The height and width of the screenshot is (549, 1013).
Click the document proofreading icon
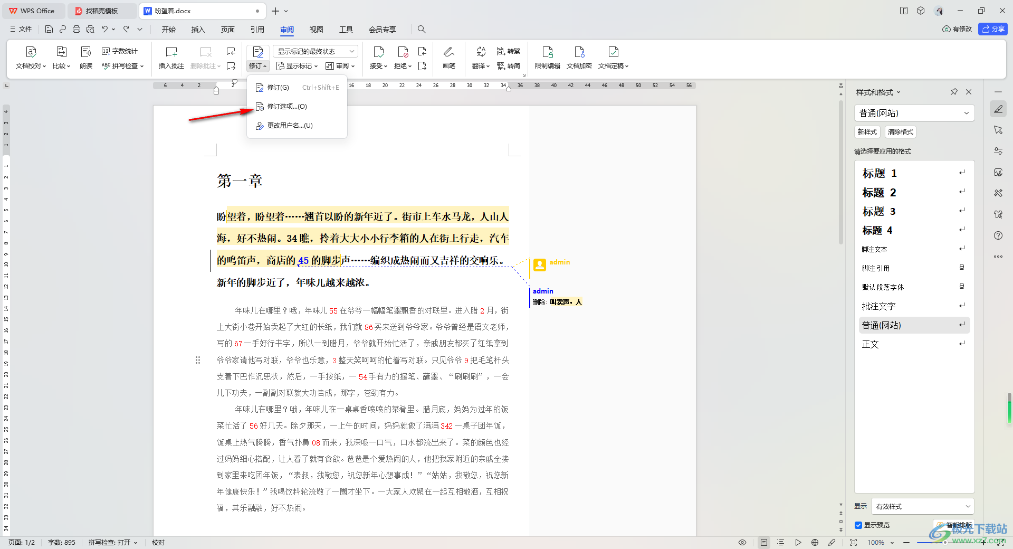31,52
